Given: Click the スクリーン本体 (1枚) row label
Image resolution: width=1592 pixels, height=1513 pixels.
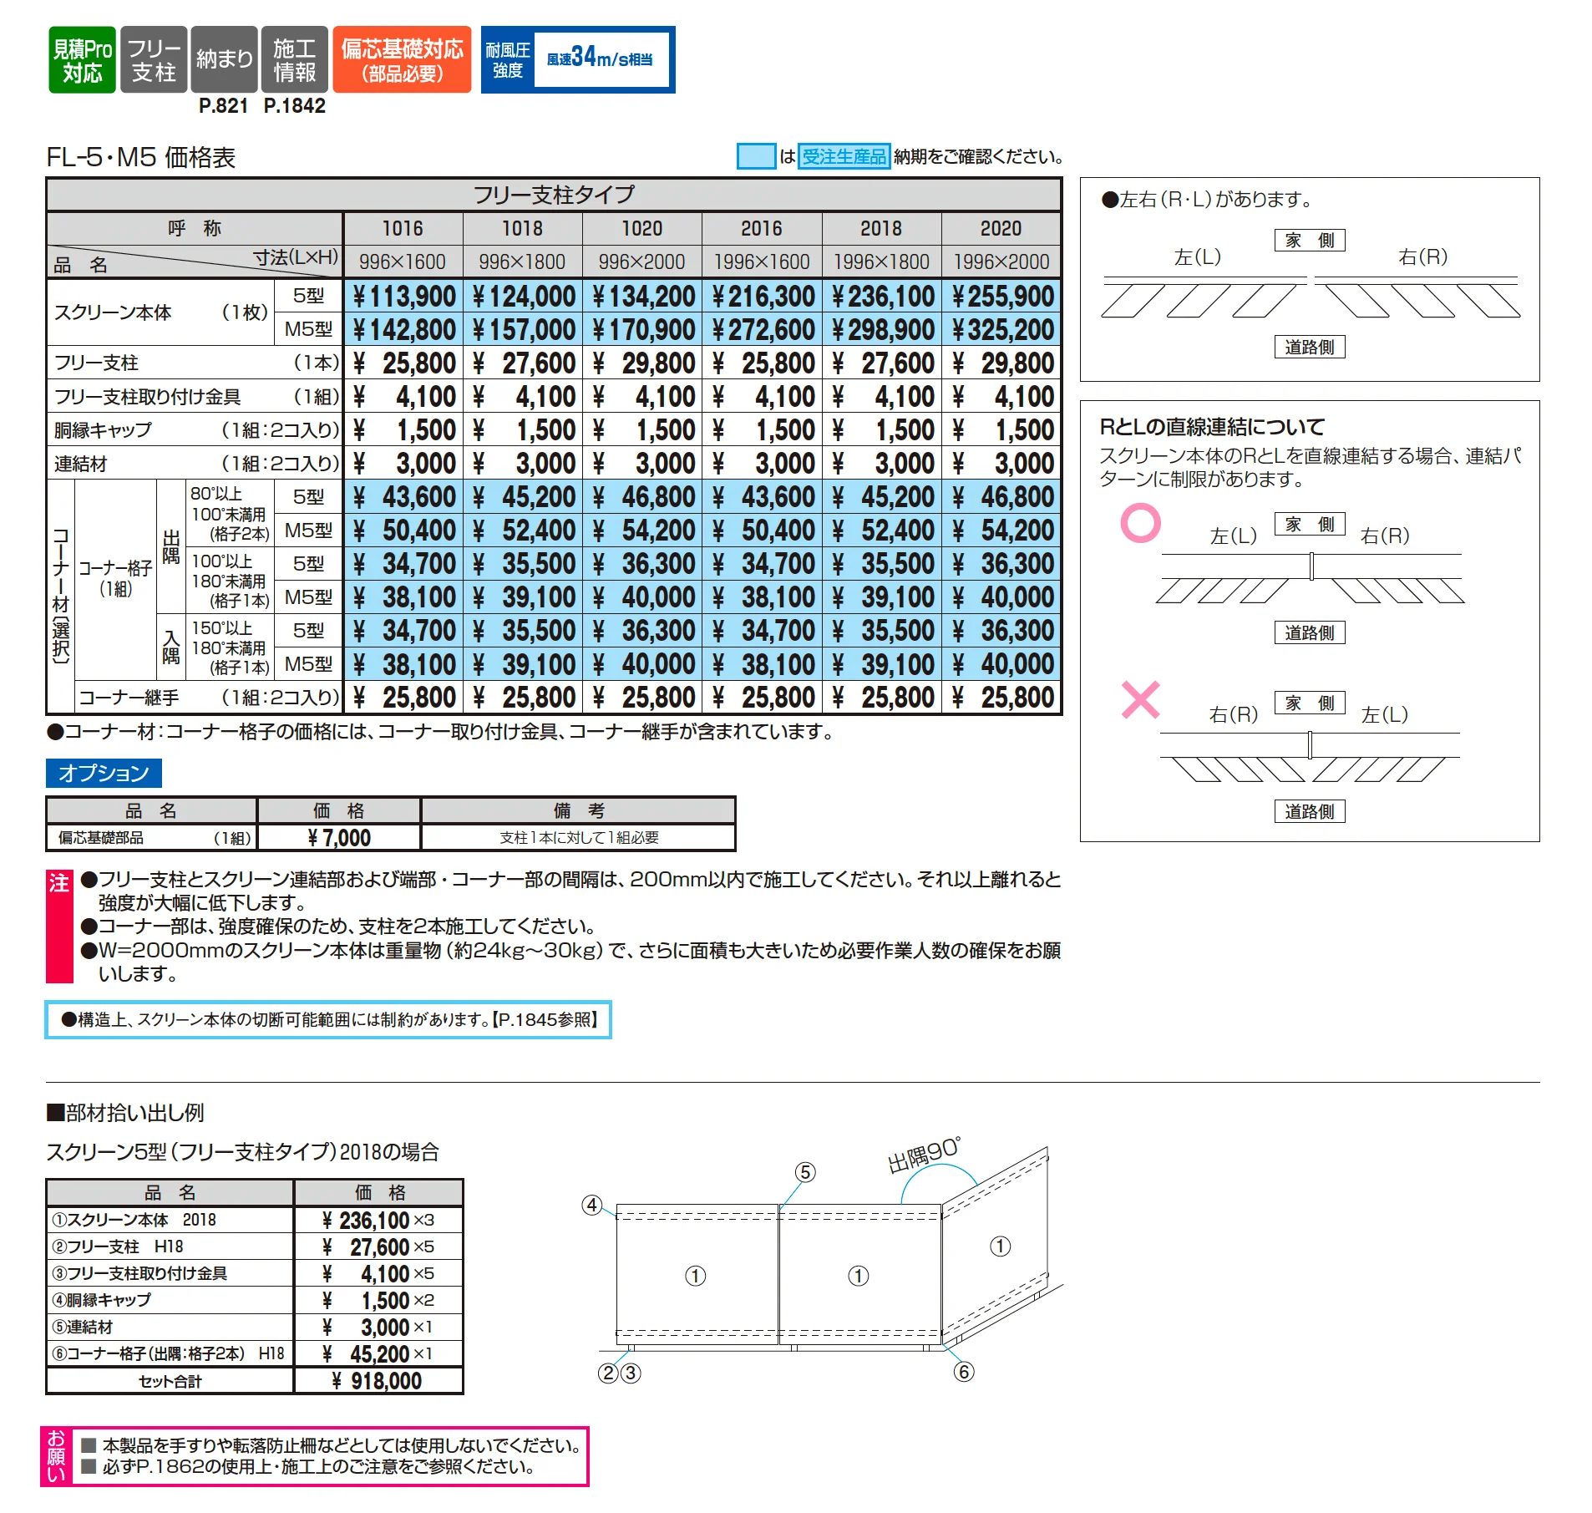Looking at the screenshot, I should [x=160, y=312].
